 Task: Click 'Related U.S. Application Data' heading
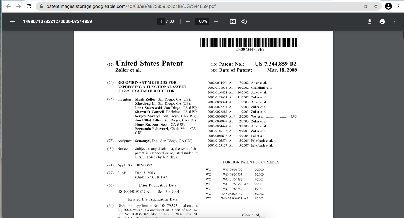[x=153, y=199]
